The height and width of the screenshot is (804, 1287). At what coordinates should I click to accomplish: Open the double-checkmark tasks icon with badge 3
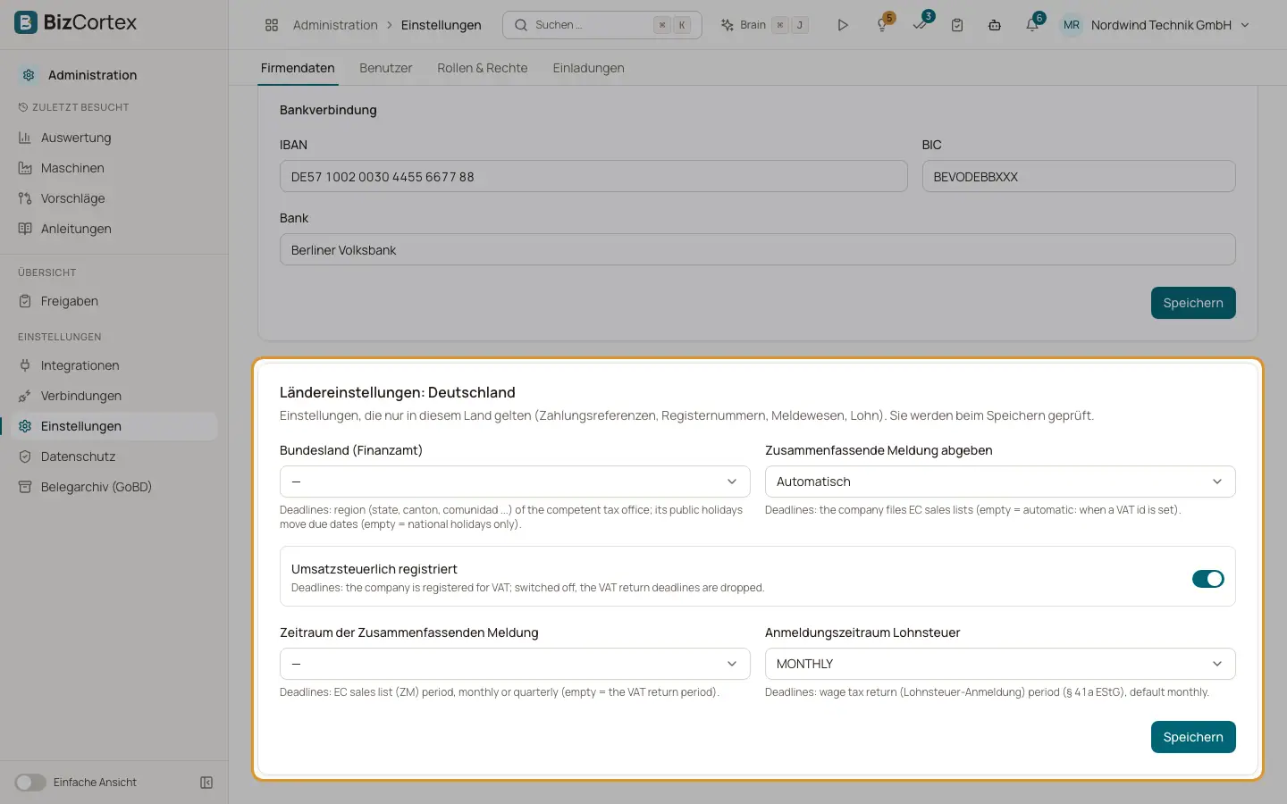click(920, 25)
